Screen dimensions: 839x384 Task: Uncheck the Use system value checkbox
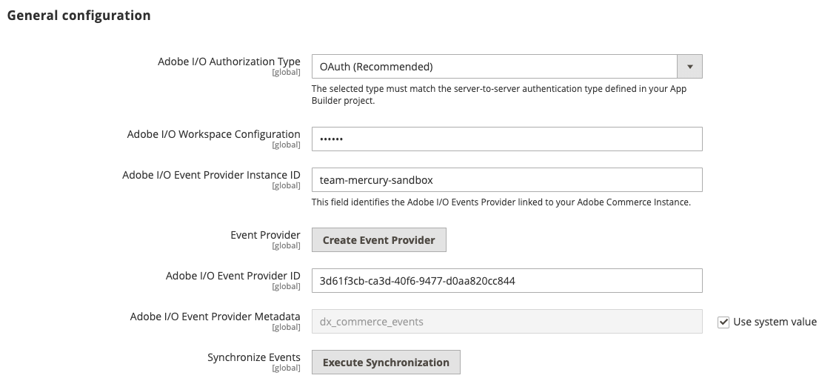pos(723,322)
